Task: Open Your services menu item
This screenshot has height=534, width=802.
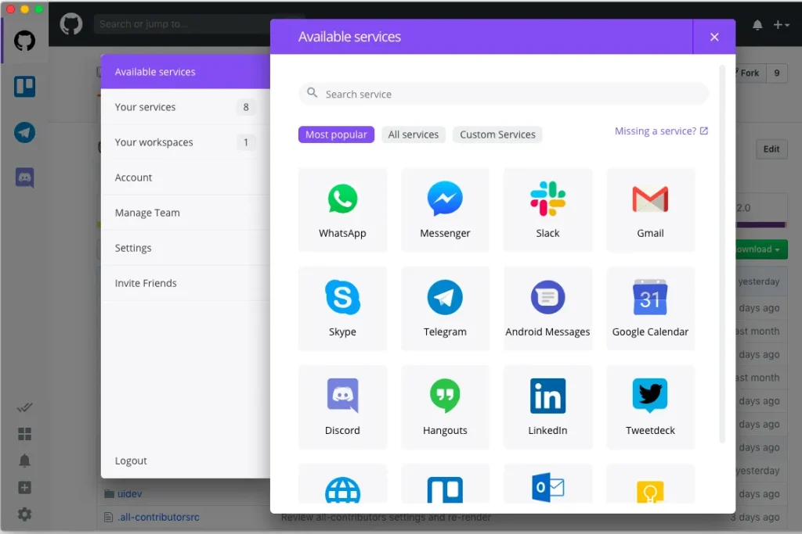Action: click(x=186, y=107)
